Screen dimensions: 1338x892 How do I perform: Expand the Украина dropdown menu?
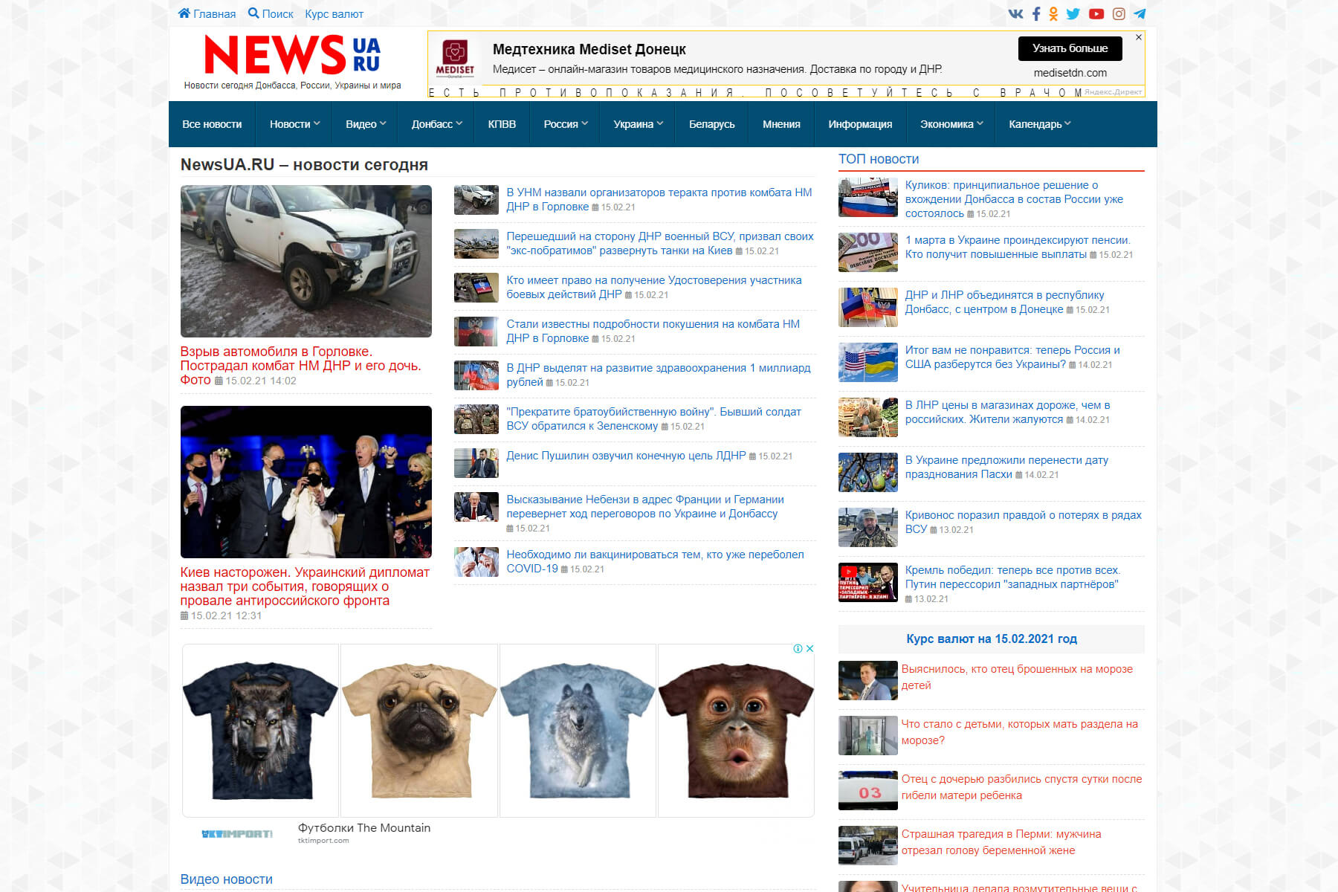638,124
